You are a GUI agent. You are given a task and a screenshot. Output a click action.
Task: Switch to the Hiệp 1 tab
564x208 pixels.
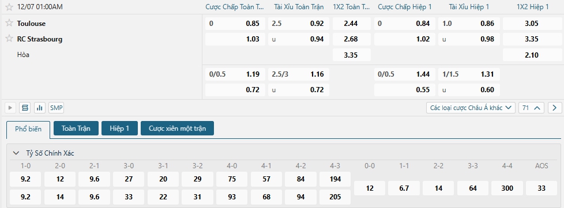(119, 128)
